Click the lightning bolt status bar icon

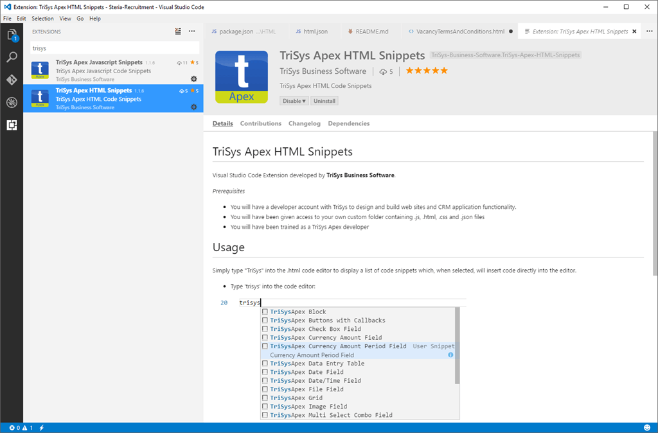click(x=42, y=428)
